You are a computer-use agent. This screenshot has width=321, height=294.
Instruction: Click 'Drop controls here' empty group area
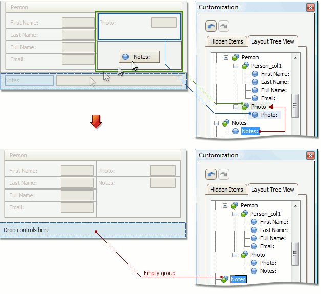tap(93, 230)
